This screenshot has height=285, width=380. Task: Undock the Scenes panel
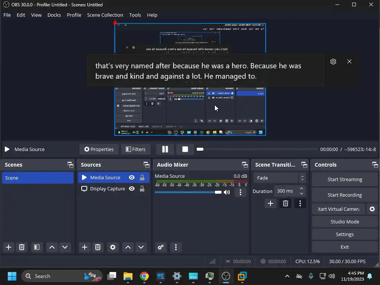coord(71,165)
